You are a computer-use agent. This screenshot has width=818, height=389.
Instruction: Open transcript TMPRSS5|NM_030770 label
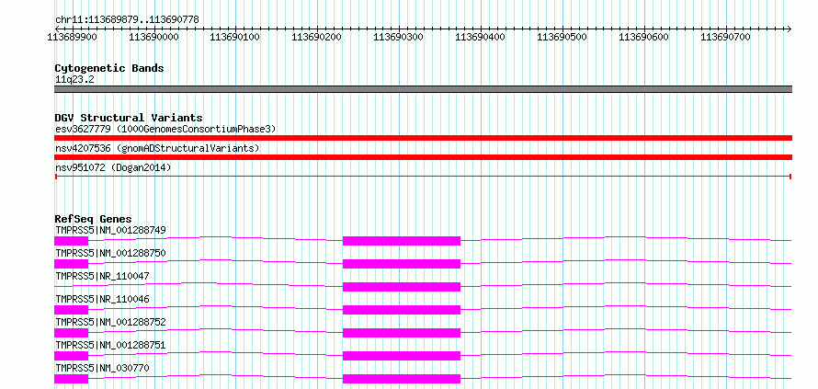pos(102,368)
